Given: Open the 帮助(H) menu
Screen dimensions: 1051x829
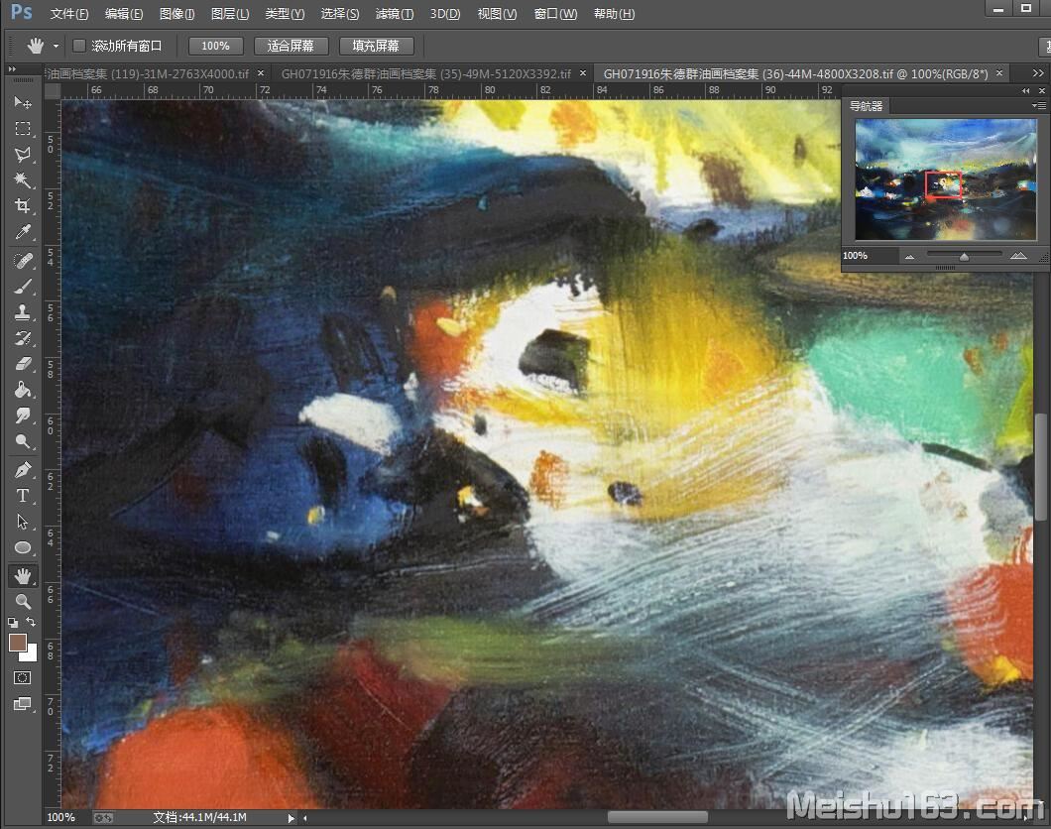Looking at the screenshot, I should click(614, 14).
